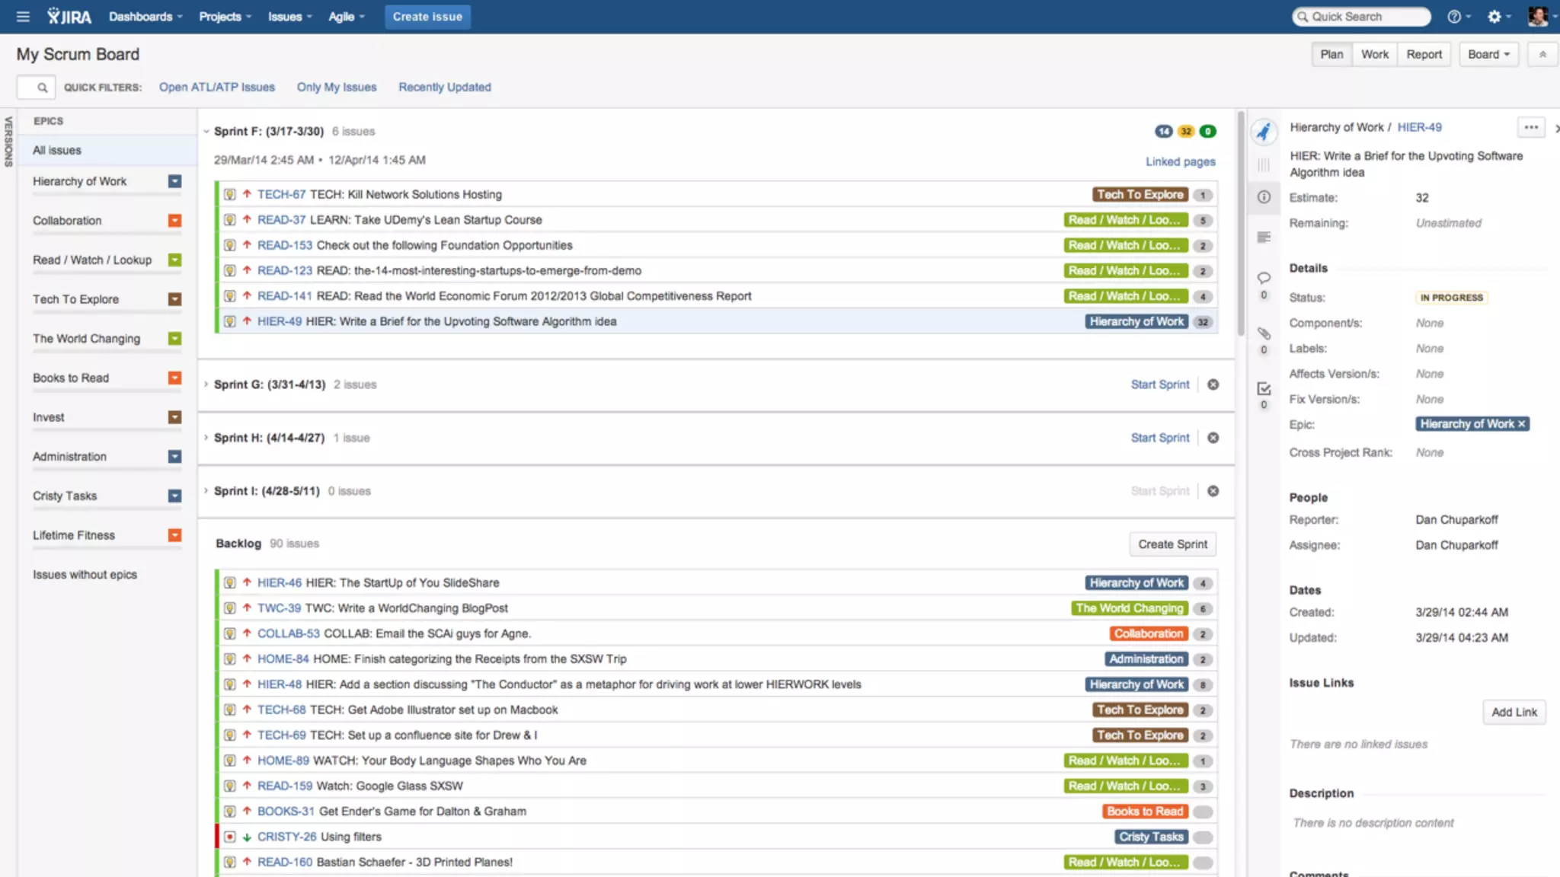Open the sub-tasks checkbox icon

pyautogui.click(x=1264, y=389)
